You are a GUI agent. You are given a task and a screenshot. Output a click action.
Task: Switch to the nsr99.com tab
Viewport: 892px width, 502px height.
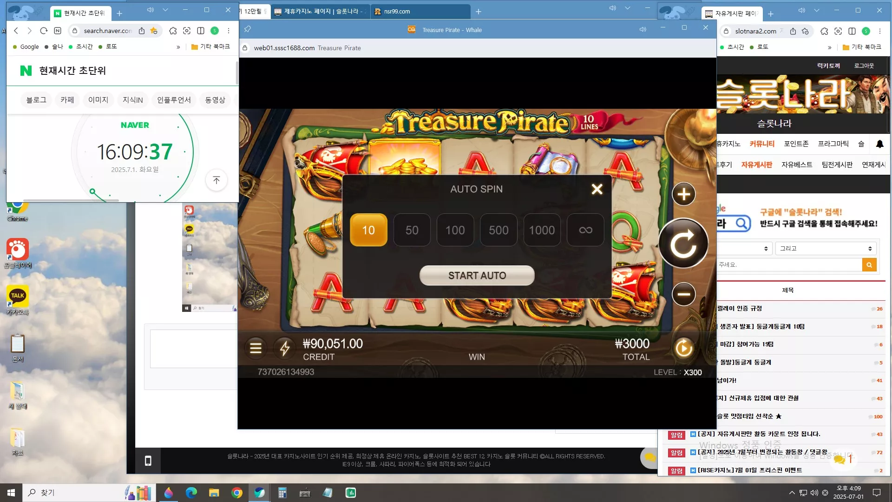click(x=420, y=12)
